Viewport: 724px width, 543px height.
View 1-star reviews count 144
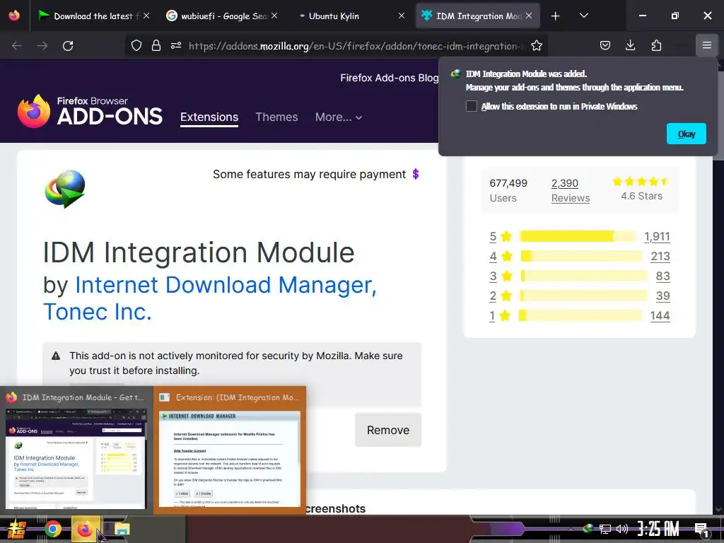pos(660,316)
